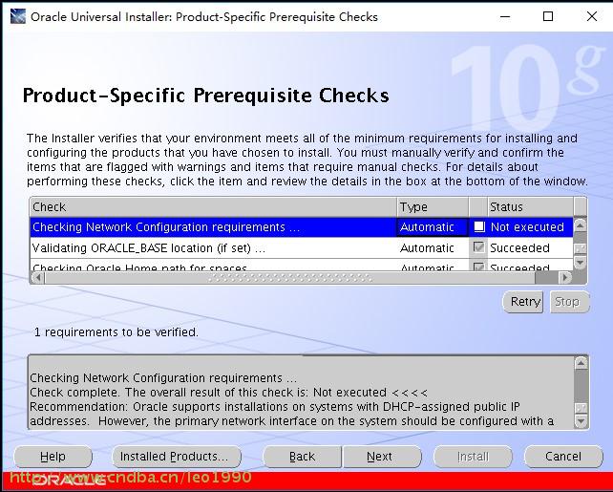The width and height of the screenshot is (613, 492).
Task: Click the checks table scroll up arrow
Action: click(x=581, y=225)
